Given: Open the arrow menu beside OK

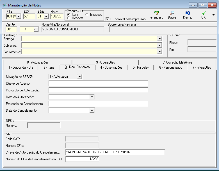Looking at the screenshot, I should click(x=214, y=15).
